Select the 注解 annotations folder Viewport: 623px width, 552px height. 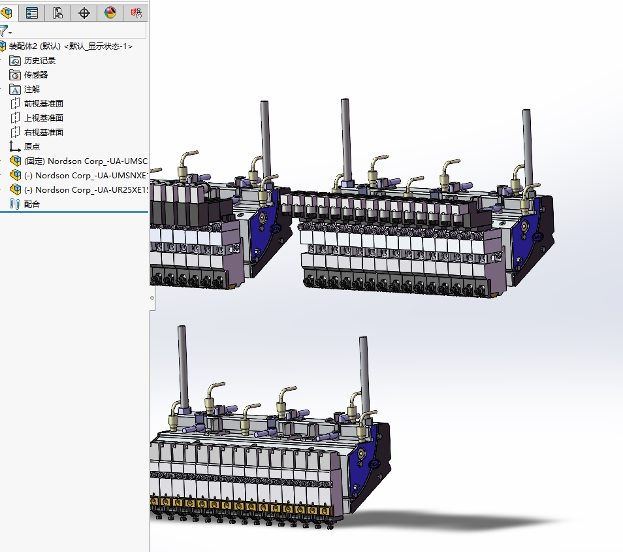click(x=32, y=89)
